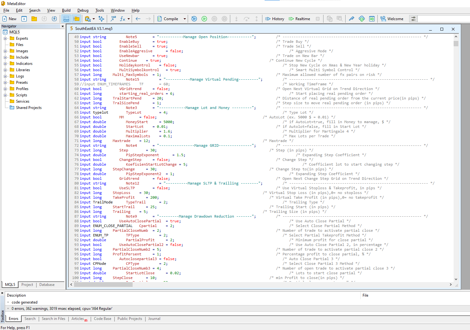Screen dimensions: 470x330
Task: Click the new tab plus icon next to New
Action: (24, 19)
